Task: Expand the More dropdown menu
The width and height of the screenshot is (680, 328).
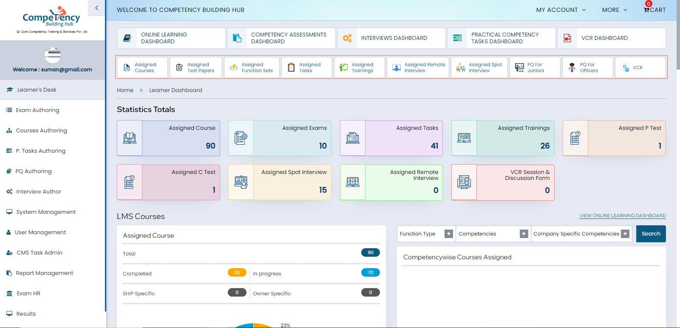Action: point(615,10)
